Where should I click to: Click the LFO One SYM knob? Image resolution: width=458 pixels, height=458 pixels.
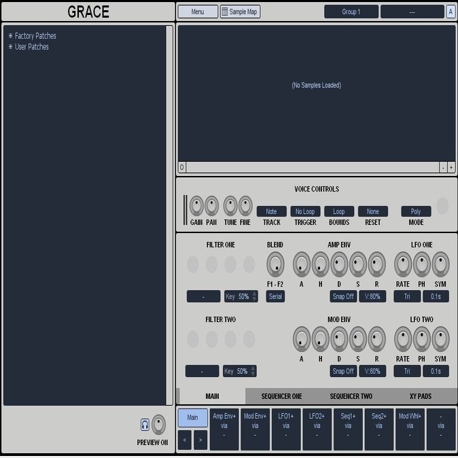click(440, 264)
